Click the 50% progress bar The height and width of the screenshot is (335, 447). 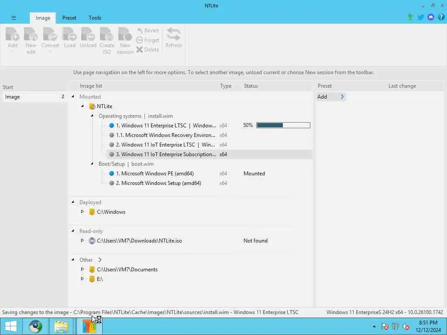[283, 125]
